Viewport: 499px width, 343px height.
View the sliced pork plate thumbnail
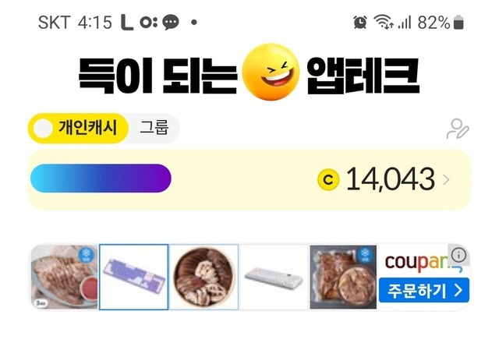64,278
